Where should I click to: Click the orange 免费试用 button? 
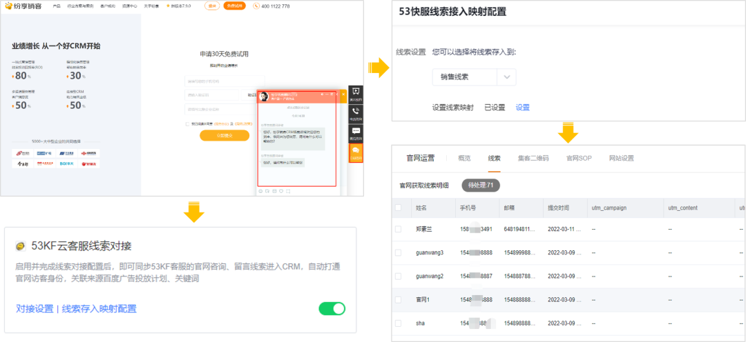pyautogui.click(x=235, y=6)
